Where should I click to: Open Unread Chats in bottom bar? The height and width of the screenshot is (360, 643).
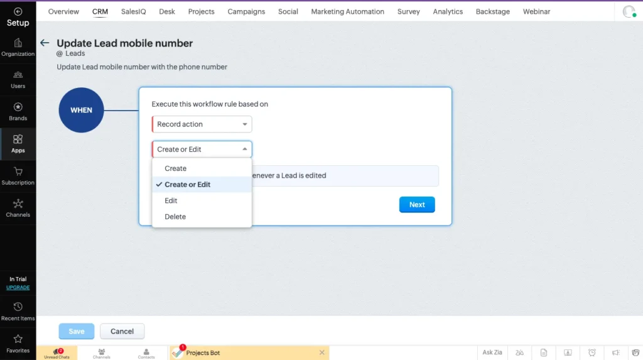coord(57,353)
